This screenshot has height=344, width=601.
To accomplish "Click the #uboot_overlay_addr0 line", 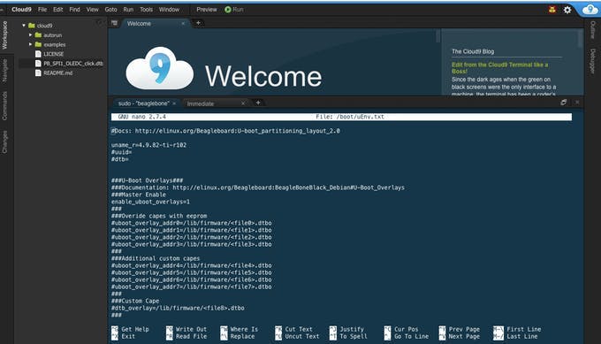I will click(191, 223).
